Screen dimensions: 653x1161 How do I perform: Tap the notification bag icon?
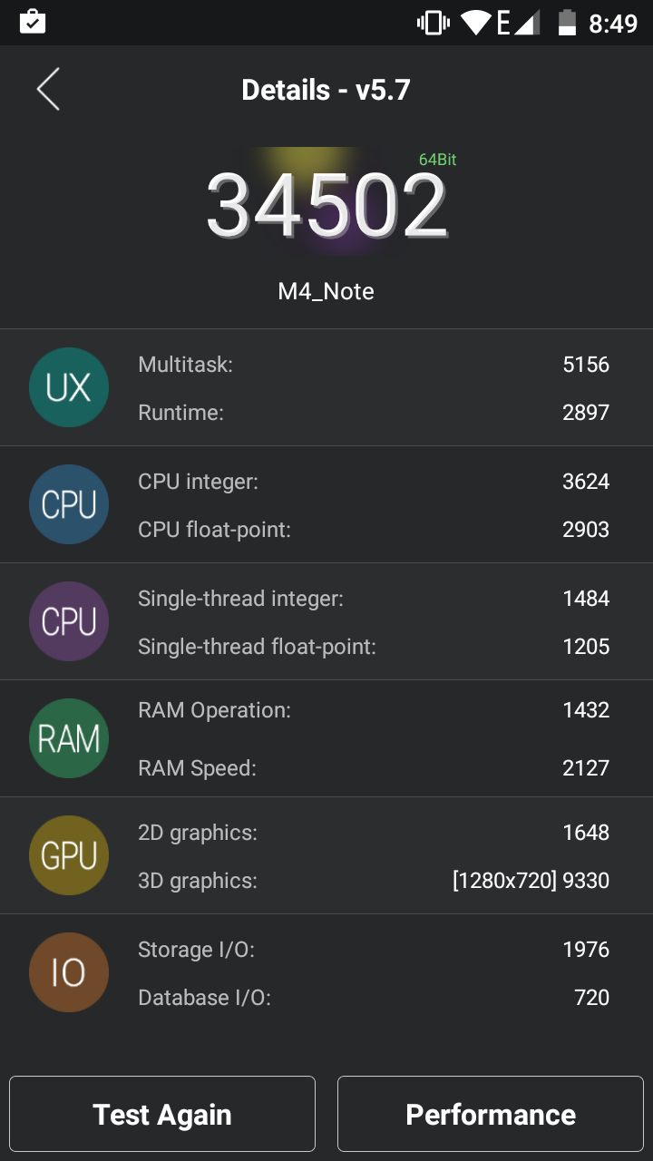33,23
